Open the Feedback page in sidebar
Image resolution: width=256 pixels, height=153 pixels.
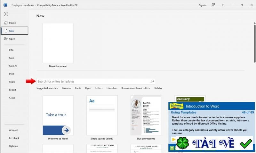[14, 138]
